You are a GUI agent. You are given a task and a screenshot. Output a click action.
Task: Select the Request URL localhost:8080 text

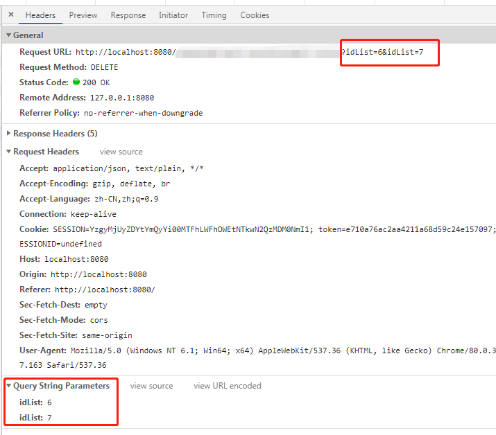pos(126,52)
